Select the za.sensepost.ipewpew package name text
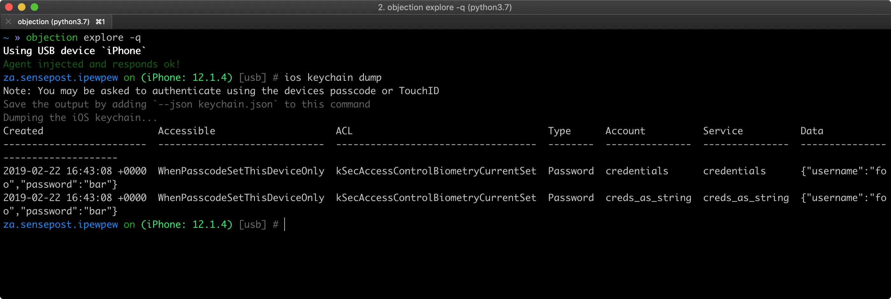This screenshot has width=891, height=299. coord(60,77)
